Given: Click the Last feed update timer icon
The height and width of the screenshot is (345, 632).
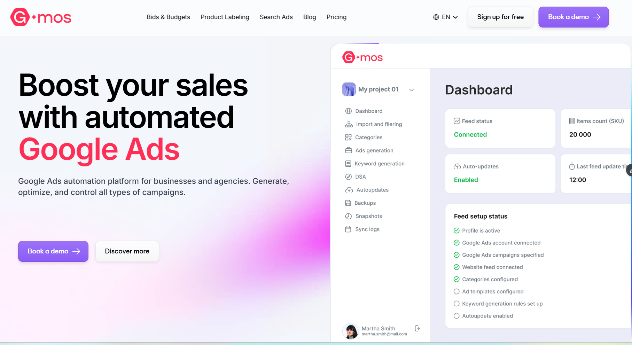Looking at the screenshot, I should (572, 166).
